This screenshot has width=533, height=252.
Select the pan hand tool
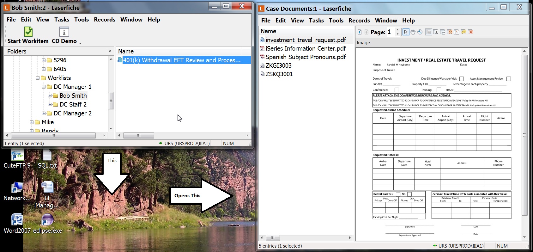(x=413, y=32)
